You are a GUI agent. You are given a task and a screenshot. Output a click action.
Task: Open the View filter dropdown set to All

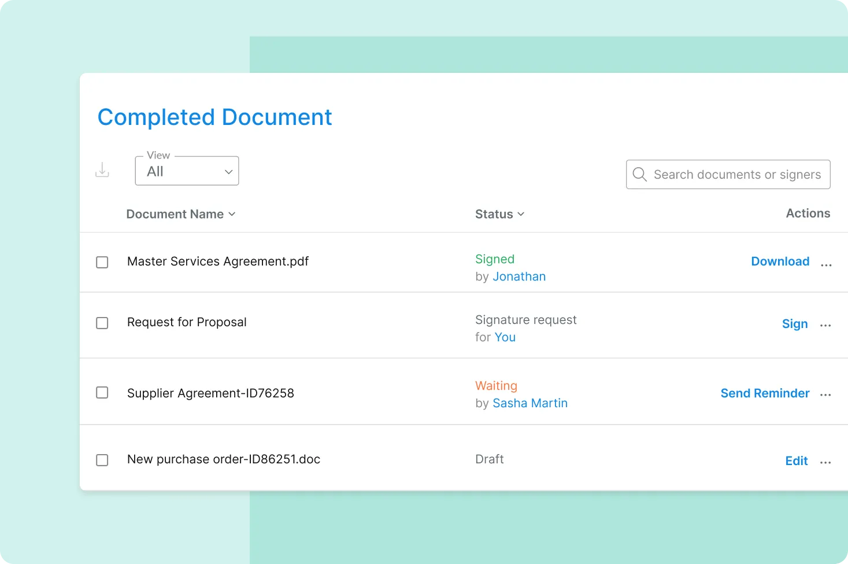[186, 171]
